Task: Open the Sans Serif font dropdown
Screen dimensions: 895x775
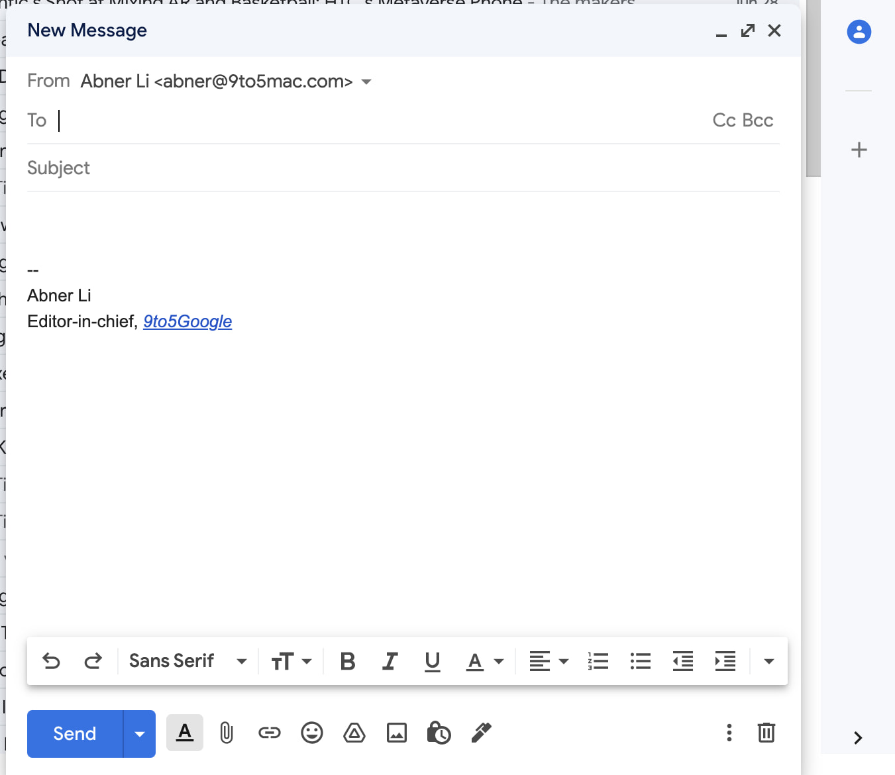Action: tap(187, 660)
